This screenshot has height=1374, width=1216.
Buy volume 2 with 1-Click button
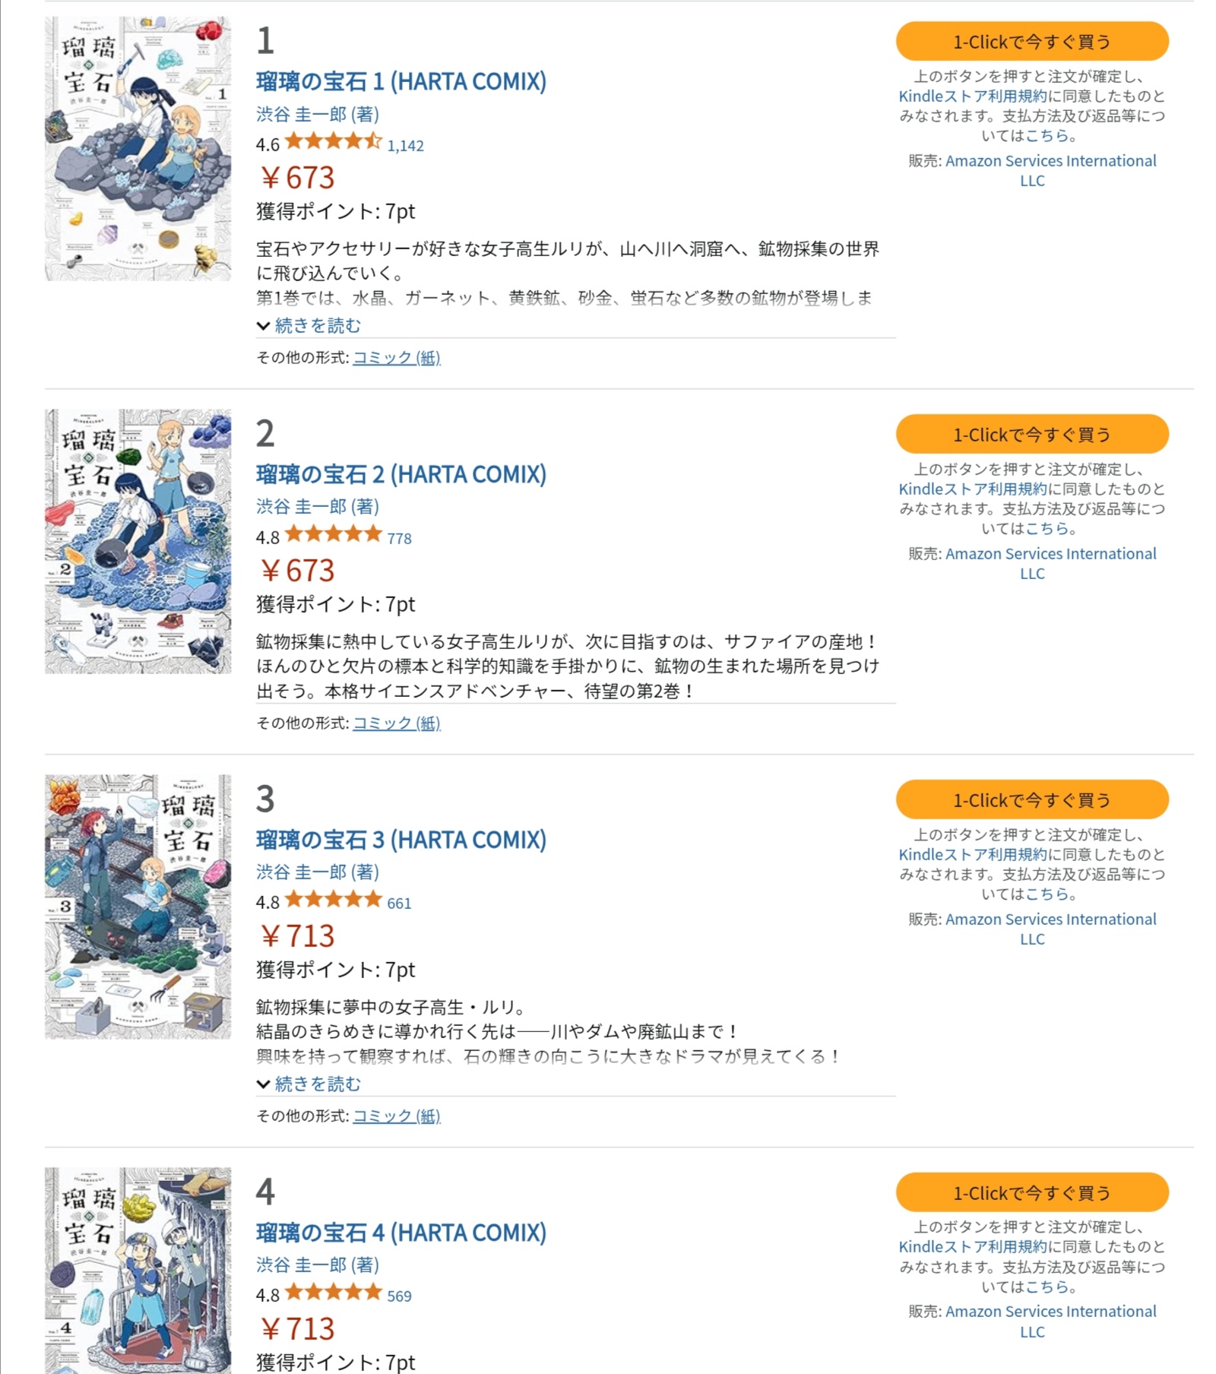tap(1032, 434)
